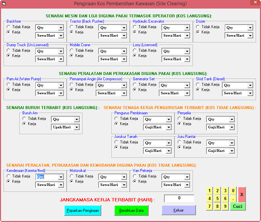The width and height of the screenshot is (261, 222).
Task: Click the green Cuci keypad button
Action: click(x=238, y=206)
